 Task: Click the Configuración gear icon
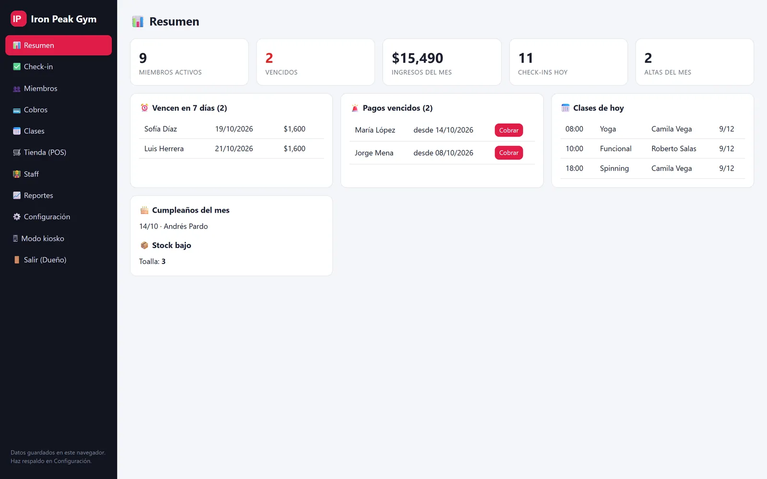coord(17,217)
